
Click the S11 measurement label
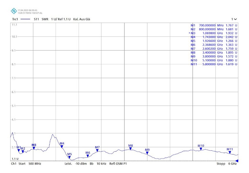click(36, 19)
